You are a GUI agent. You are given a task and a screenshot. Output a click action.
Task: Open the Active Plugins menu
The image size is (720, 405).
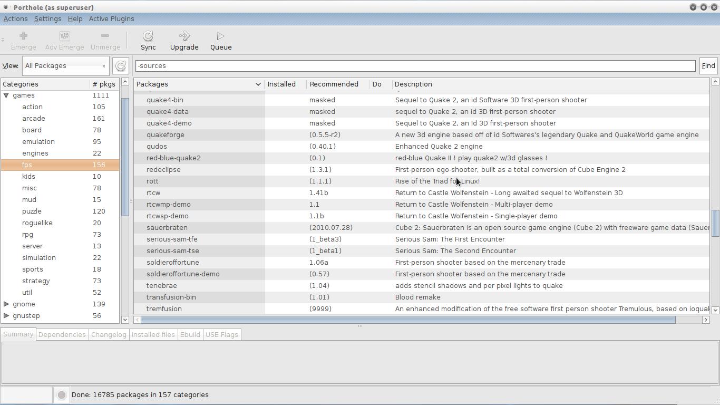(111, 19)
